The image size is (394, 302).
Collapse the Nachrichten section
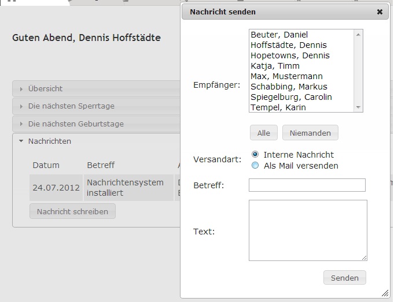point(50,141)
